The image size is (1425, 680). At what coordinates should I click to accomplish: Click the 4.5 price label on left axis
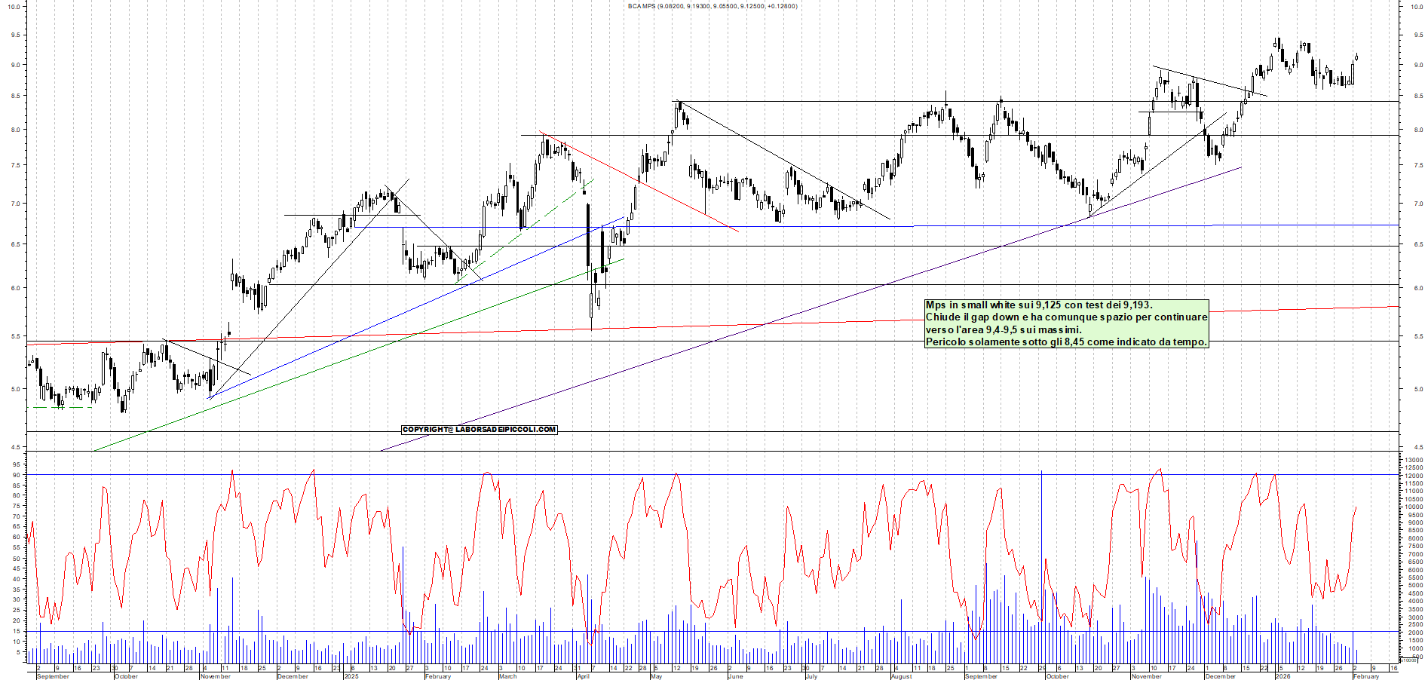pos(15,448)
